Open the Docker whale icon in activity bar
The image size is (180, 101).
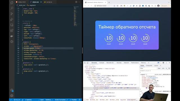12,36
